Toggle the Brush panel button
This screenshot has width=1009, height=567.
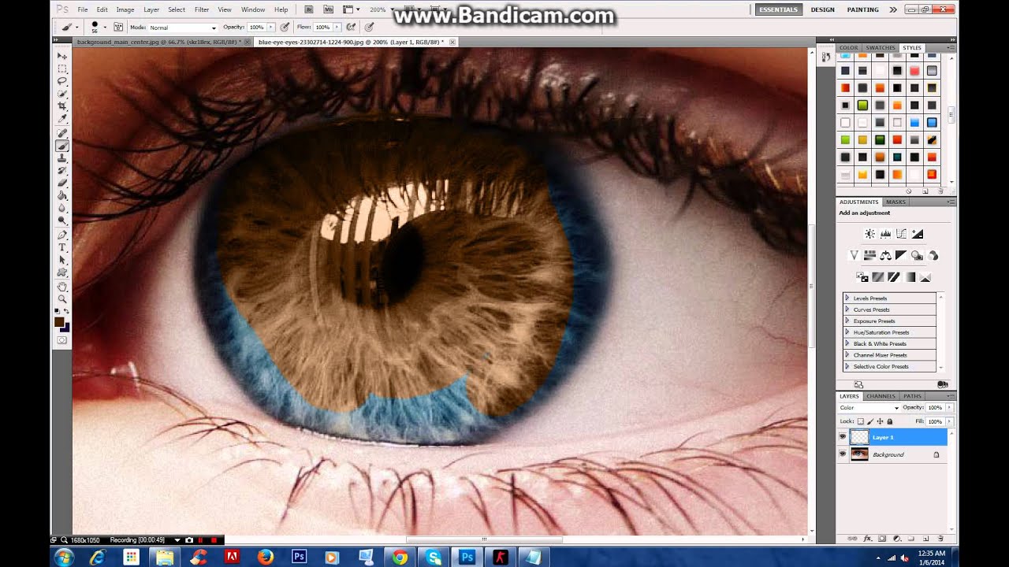click(118, 27)
